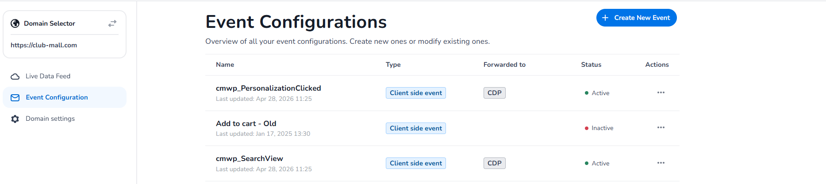Click the Event Configuration envelope icon
The image size is (826, 184).
pyautogui.click(x=15, y=98)
